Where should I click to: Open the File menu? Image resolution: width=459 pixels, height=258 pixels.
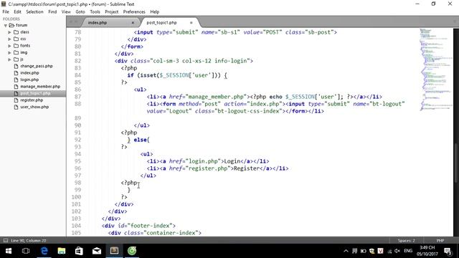coord(6,11)
